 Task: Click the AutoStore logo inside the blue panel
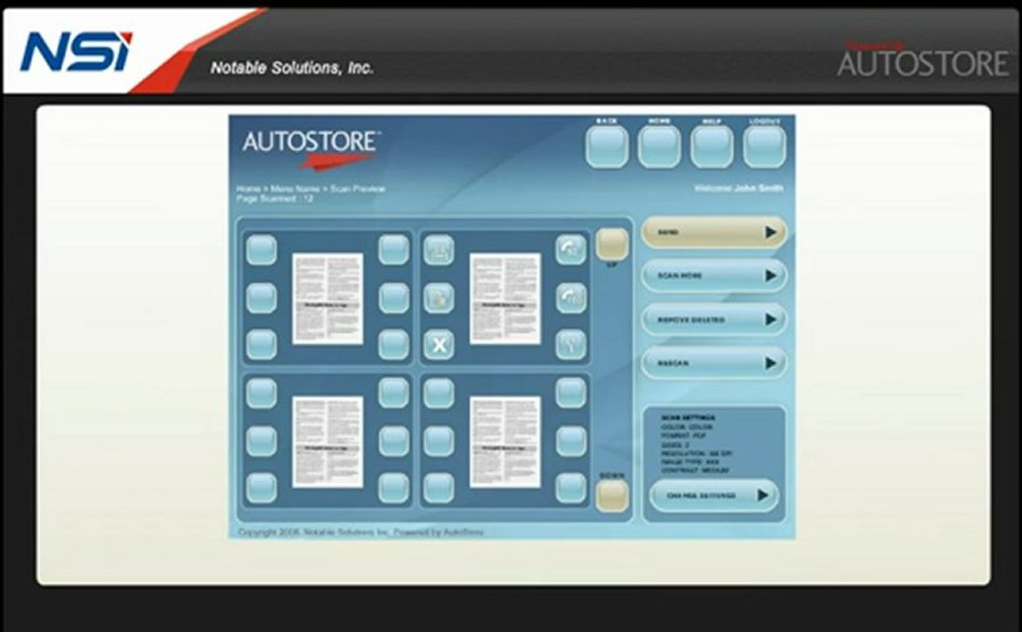(x=311, y=148)
